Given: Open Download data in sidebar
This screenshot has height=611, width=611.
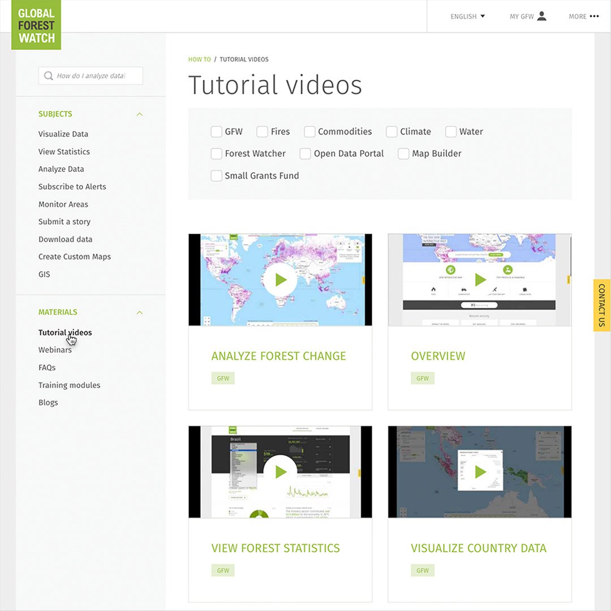Looking at the screenshot, I should [65, 239].
